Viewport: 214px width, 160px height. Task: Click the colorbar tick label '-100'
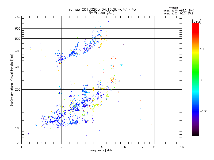[204, 111]
